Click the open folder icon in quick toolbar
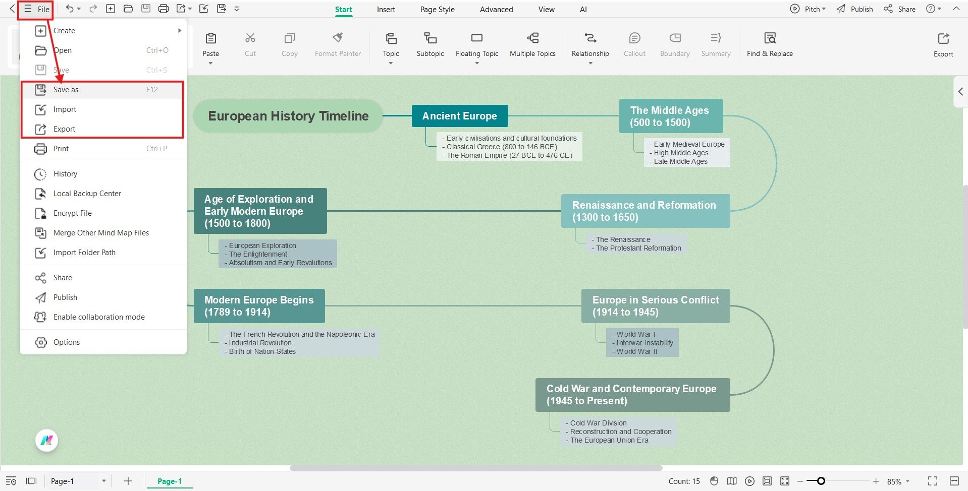Screen dimensions: 968x491 click(128, 9)
